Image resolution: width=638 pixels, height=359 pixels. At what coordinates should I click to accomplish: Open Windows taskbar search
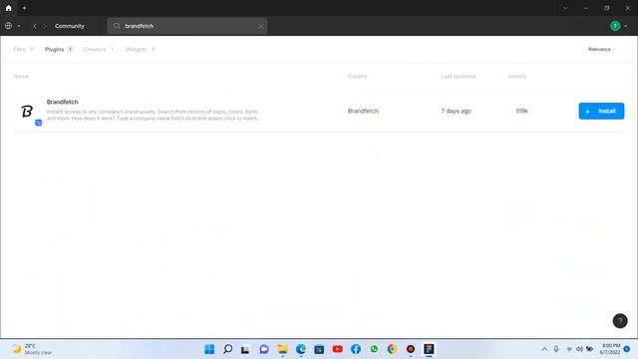click(x=228, y=349)
